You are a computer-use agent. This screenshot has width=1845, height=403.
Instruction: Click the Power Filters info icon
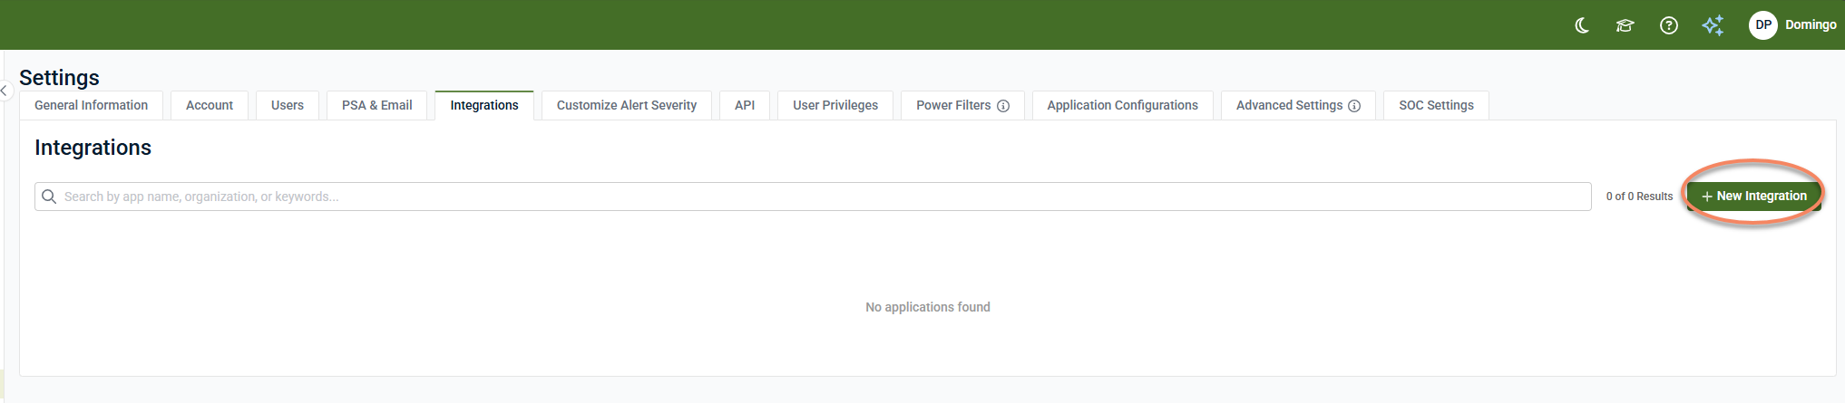pyautogui.click(x=1003, y=106)
